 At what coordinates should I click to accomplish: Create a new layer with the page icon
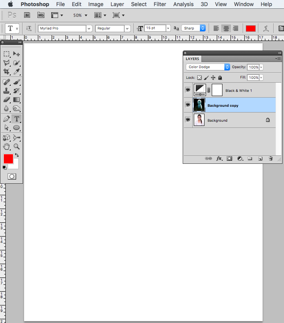coord(260,158)
